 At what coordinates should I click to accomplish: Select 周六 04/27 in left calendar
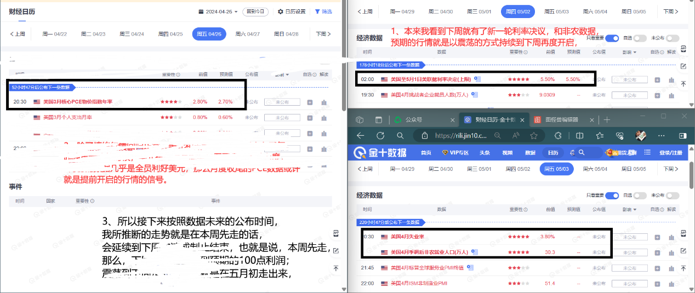point(248,34)
